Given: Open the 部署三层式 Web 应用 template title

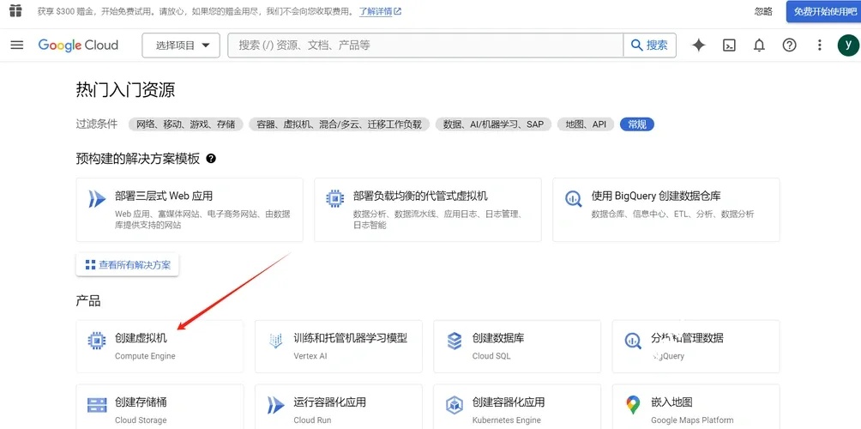Looking at the screenshot, I should tap(164, 196).
